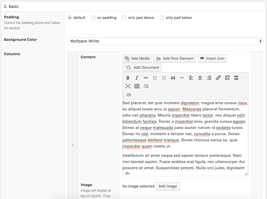Align text right
The height and width of the screenshot is (199, 267).
click(x=209, y=78)
